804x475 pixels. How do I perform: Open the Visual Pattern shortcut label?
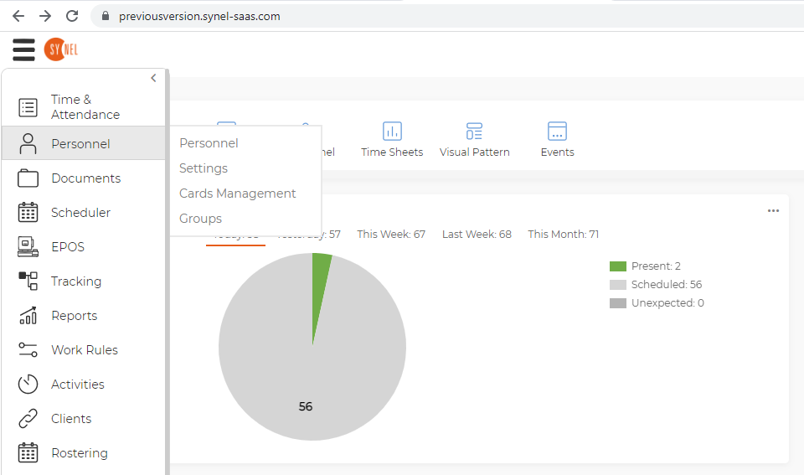474,152
